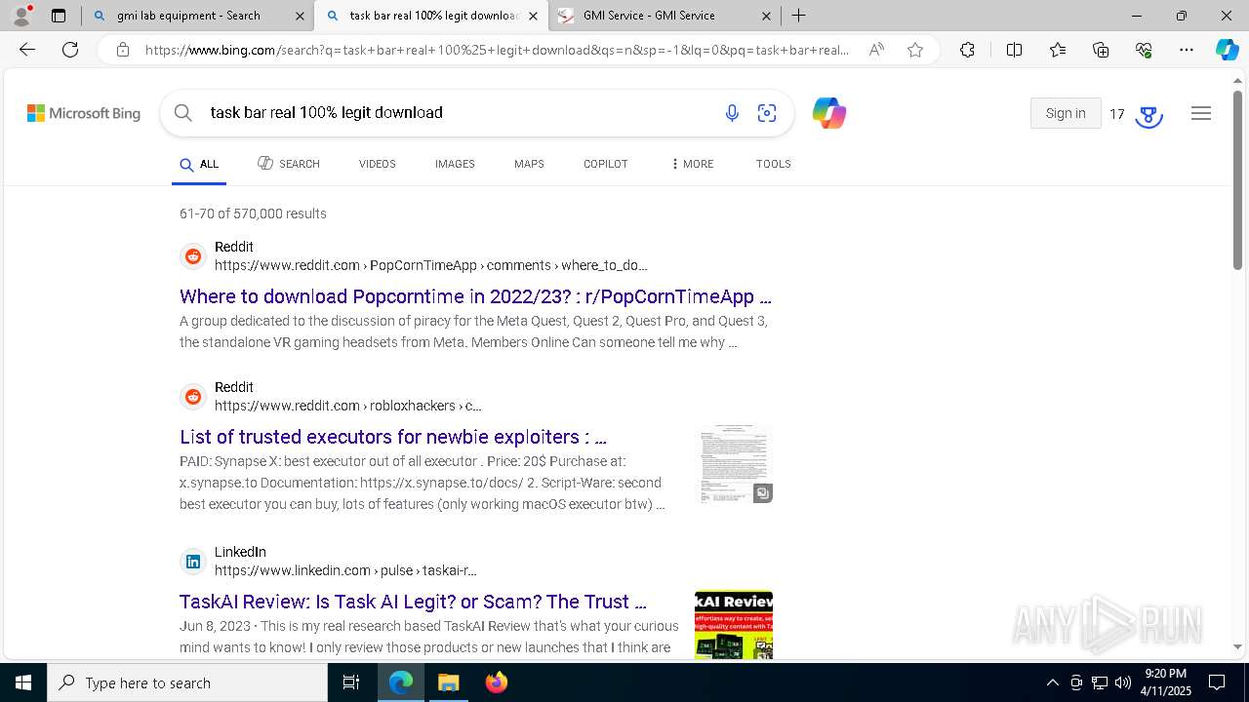Click the Bing Copilot colorful logo
Image resolution: width=1249 pixels, height=702 pixels.
pos(829,113)
